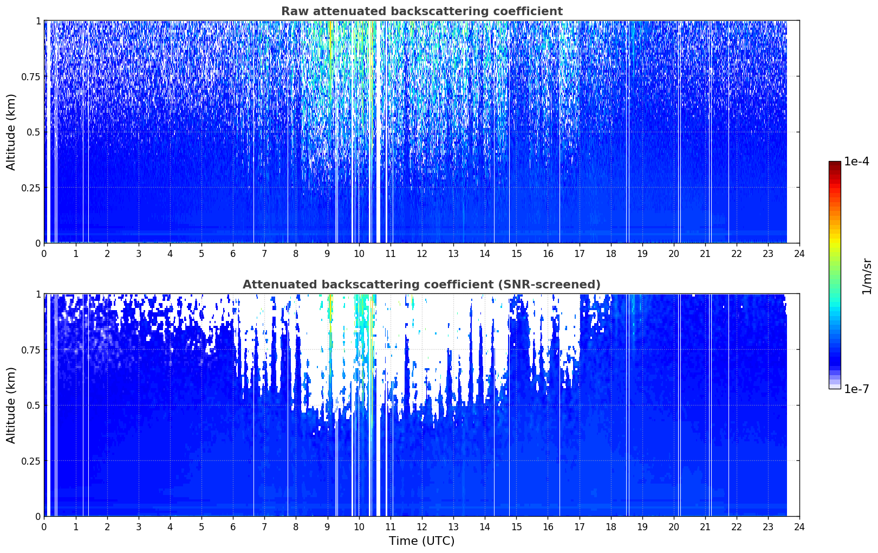
Task: Click hour tick "12" under the raw plot
Action: [421, 253]
